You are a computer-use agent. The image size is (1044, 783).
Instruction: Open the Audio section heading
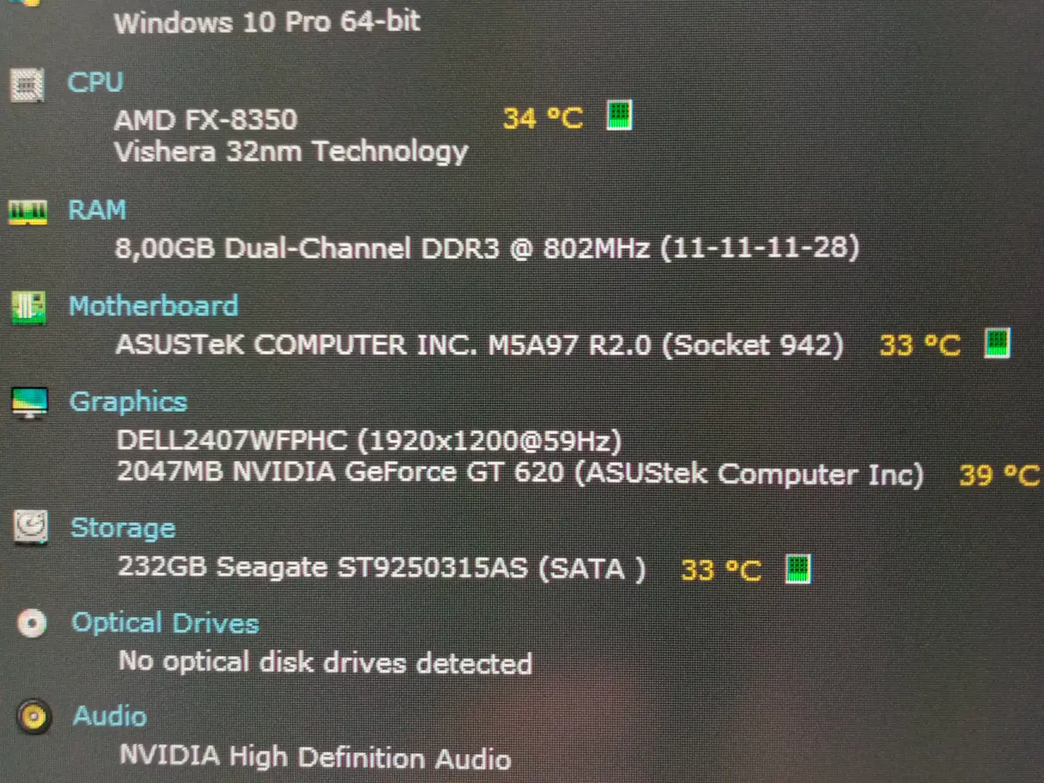click(x=110, y=716)
